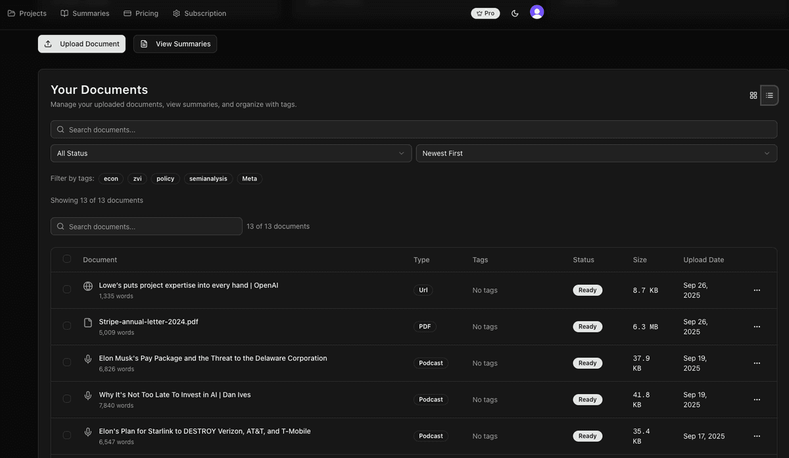The width and height of the screenshot is (789, 458).
Task: Switch to grid view layout
Action: pos(751,94)
